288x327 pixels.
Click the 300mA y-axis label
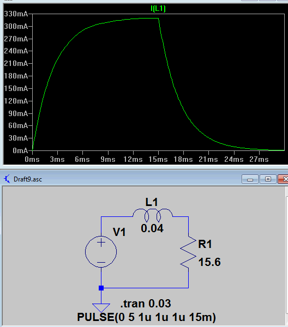coord(16,26)
